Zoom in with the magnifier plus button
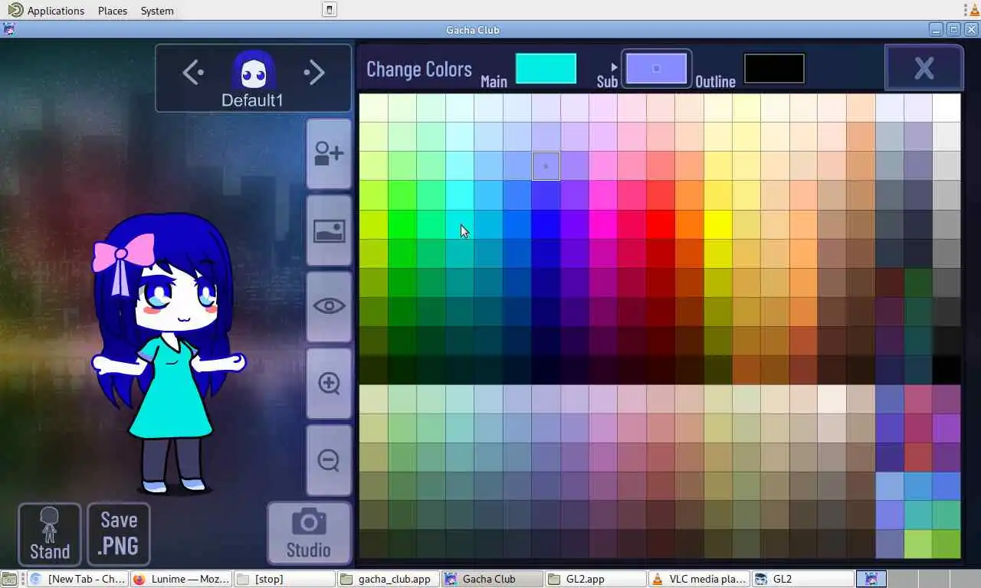 tap(329, 383)
